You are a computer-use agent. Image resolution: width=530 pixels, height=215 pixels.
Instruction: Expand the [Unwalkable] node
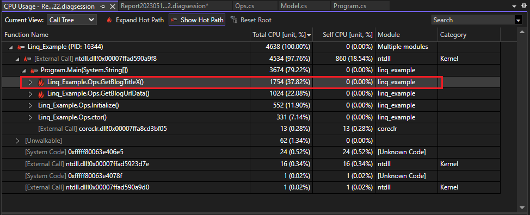pyautogui.click(x=17, y=141)
